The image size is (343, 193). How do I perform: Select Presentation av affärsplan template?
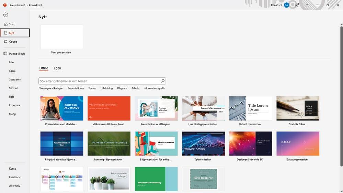(156, 108)
